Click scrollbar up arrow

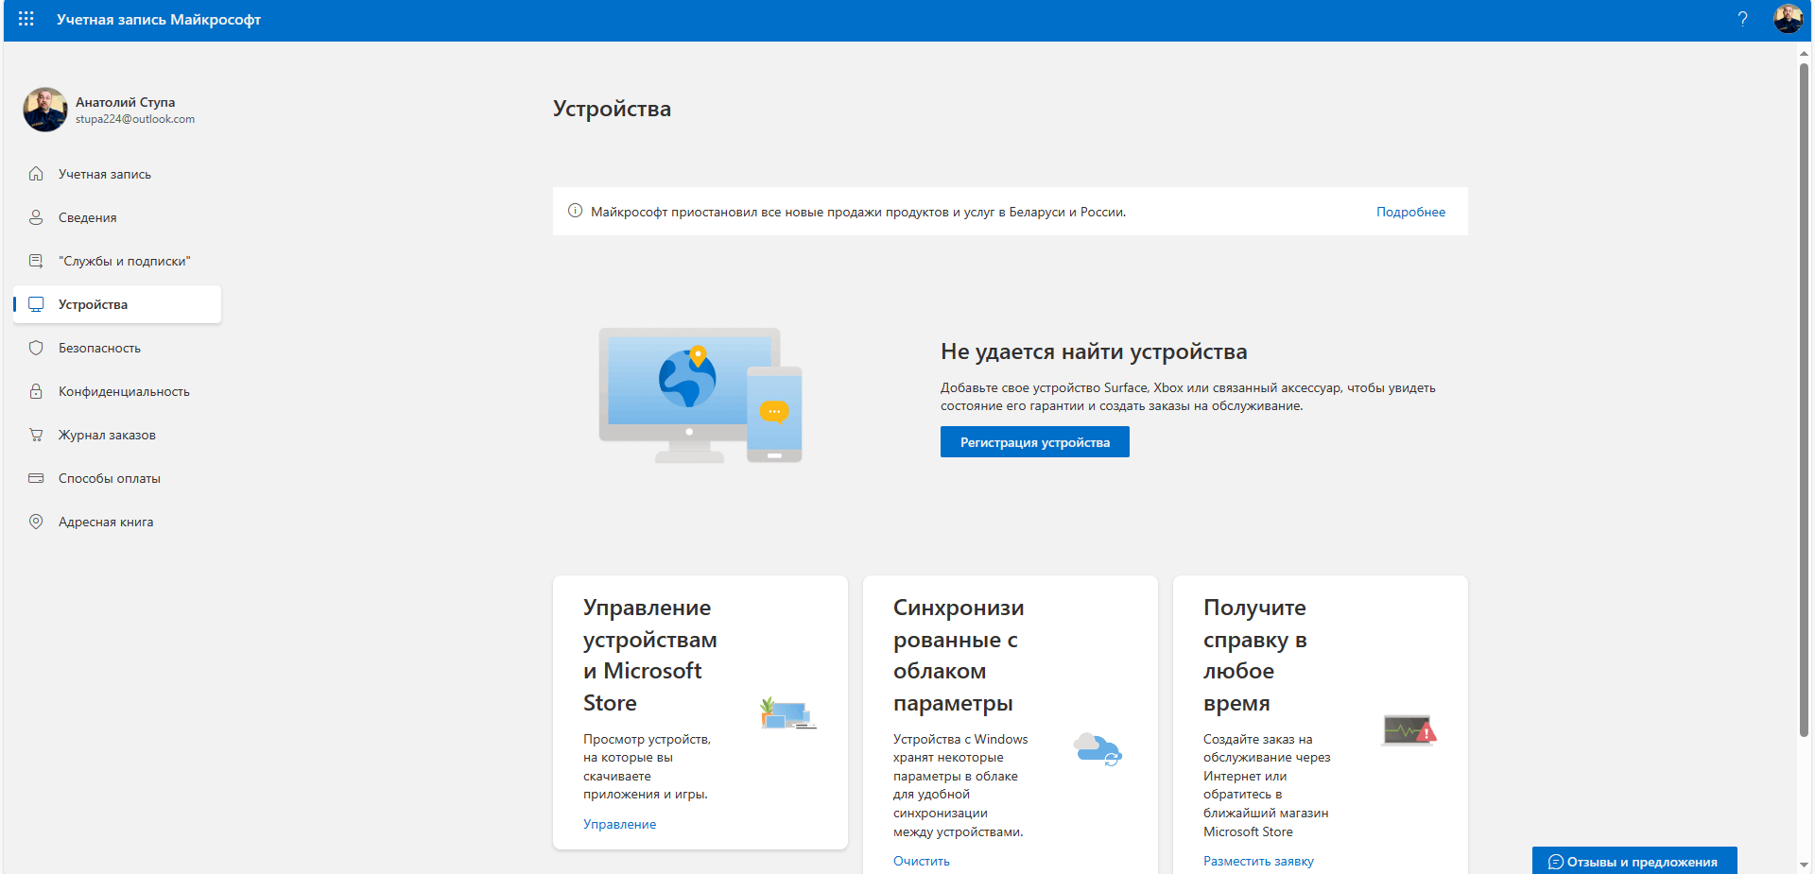click(1804, 53)
